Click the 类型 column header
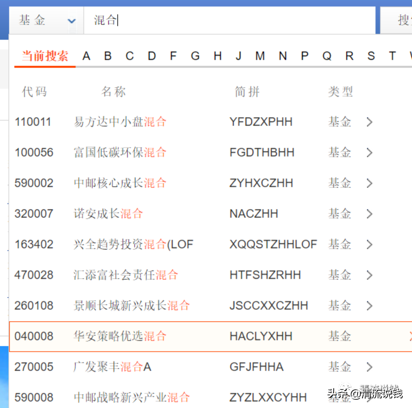The image size is (412, 408). tap(340, 92)
